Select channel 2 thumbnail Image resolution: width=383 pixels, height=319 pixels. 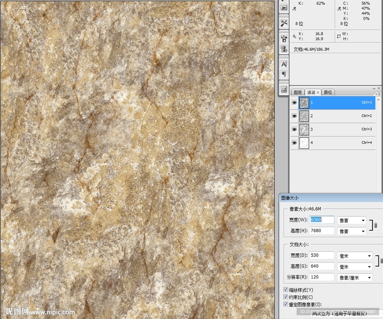coord(304,116)
